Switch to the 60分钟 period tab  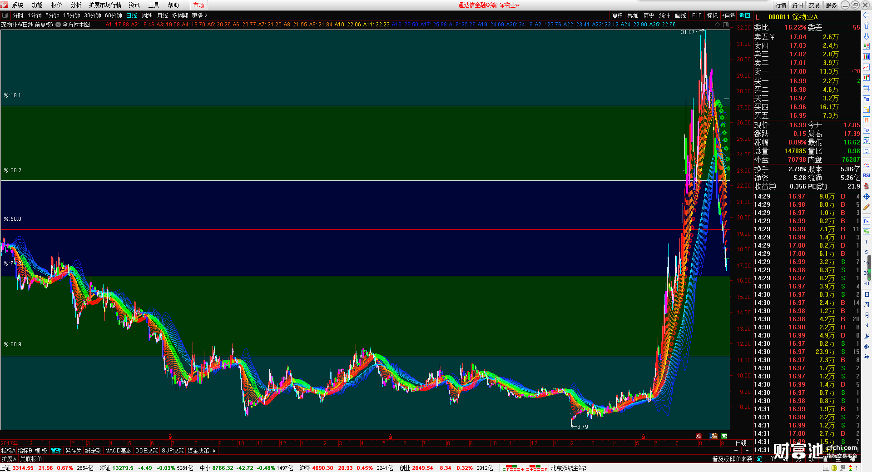click(114, 15)
